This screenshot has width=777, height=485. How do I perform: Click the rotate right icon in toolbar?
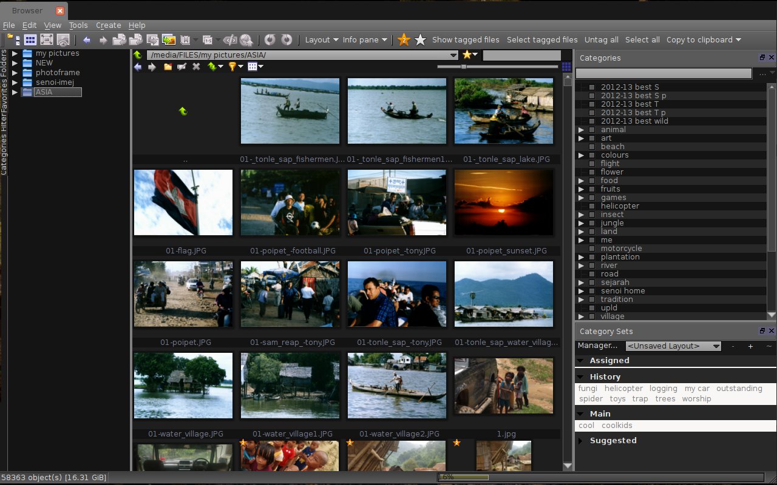pos(287,40)
